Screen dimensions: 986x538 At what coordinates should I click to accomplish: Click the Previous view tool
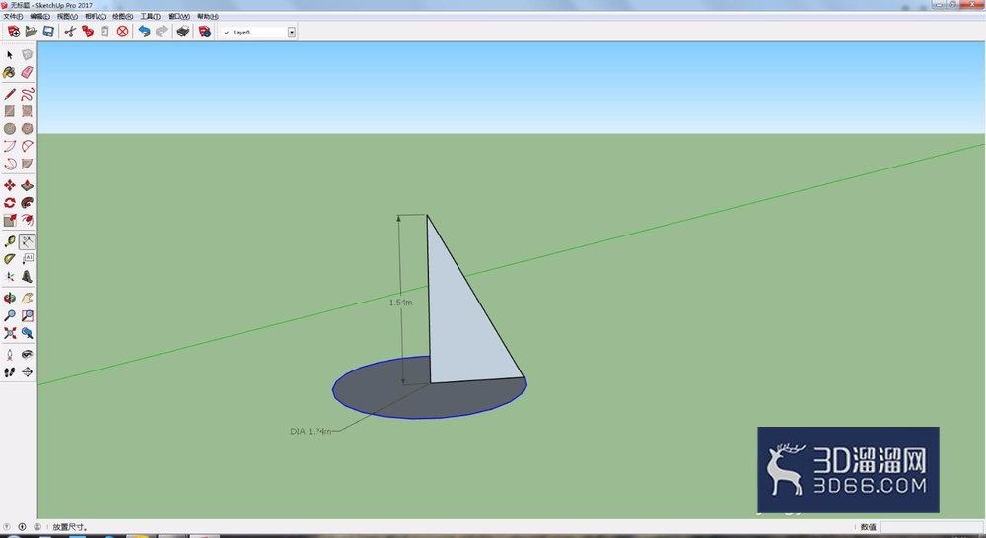point(27,333)
